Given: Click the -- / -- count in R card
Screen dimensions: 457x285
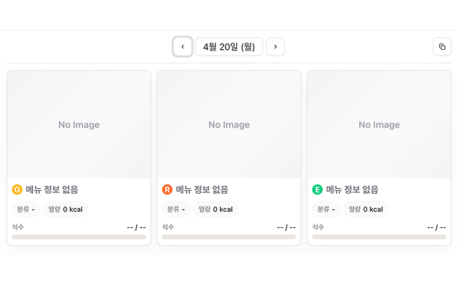Looking at the screenshot, I should tap(286, 227).
